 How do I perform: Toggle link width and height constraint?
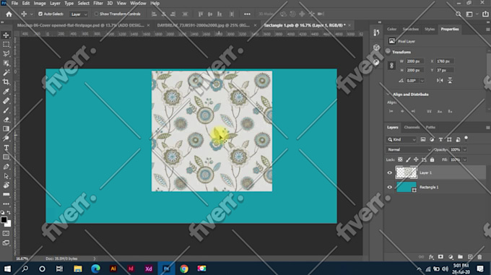(391, 66)
